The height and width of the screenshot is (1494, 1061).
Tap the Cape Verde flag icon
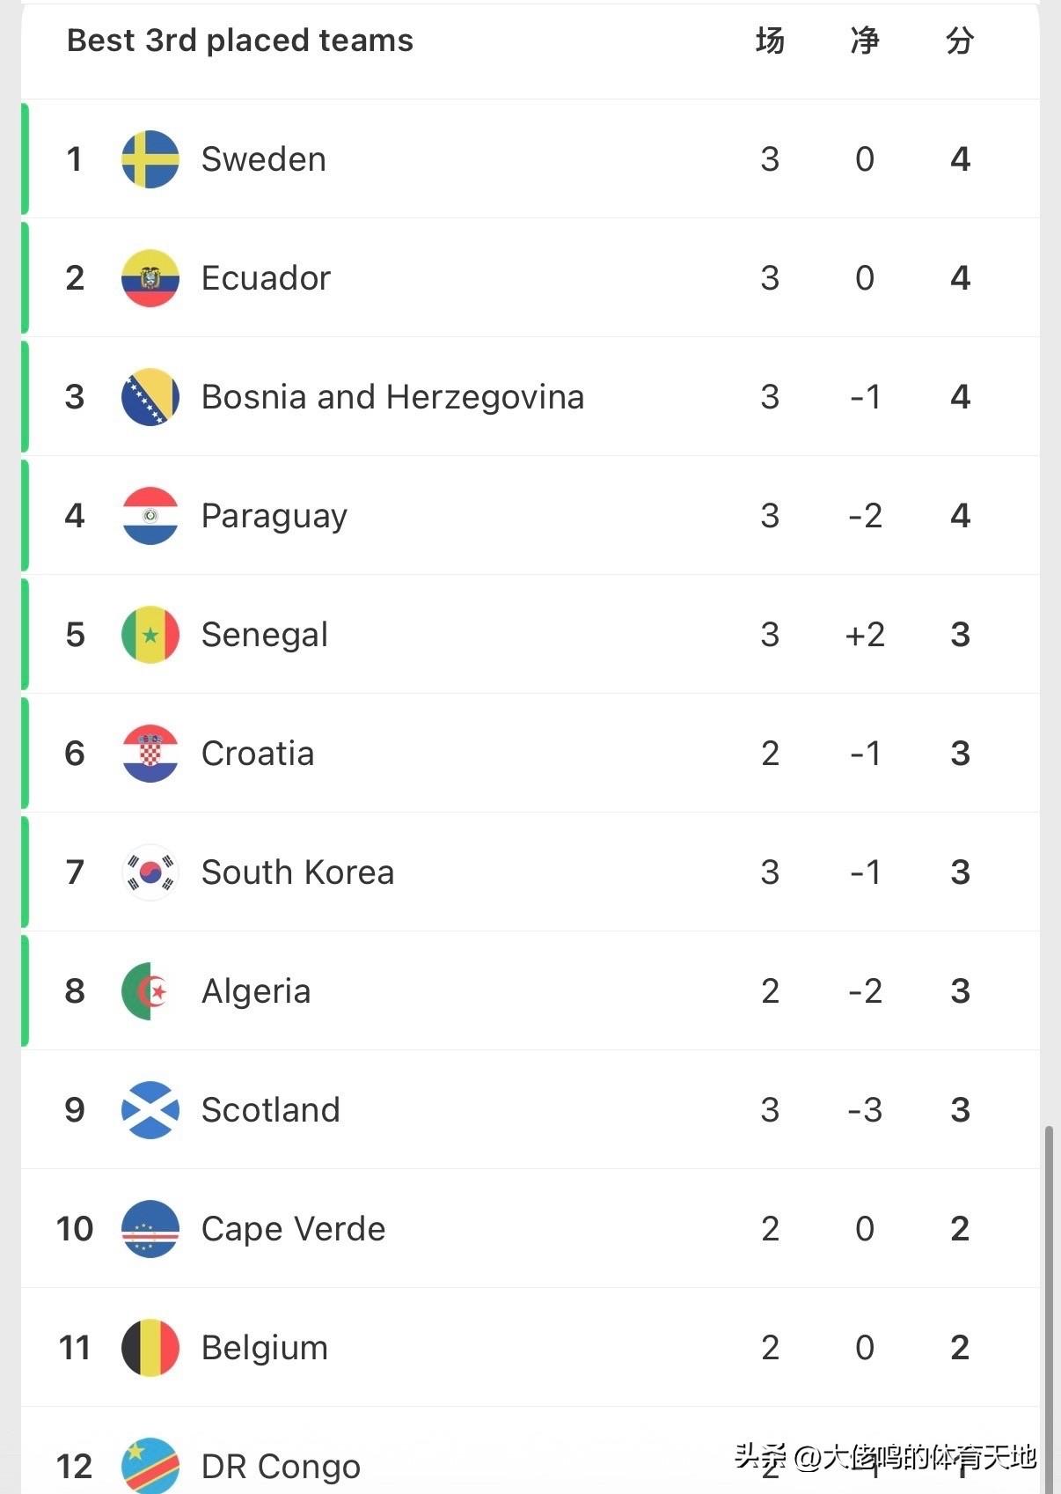(150, 1229)
